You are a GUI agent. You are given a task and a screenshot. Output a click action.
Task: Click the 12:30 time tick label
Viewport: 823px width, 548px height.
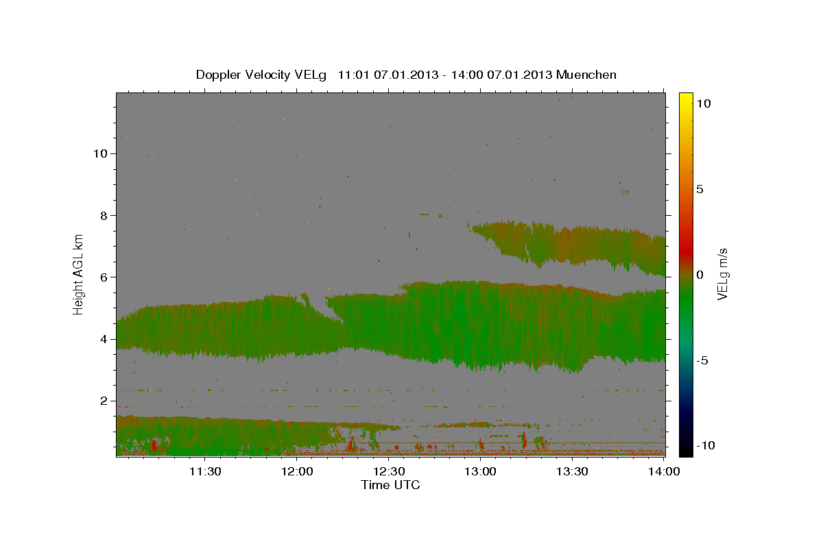click(389, 471)
